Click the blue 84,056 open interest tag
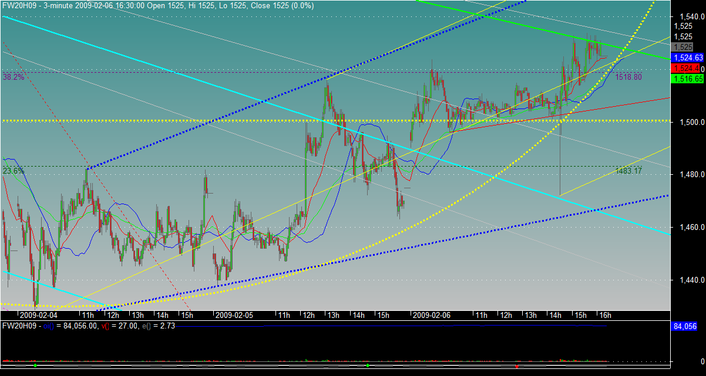This screenshot has height=376, width=706. click(686, 326)
